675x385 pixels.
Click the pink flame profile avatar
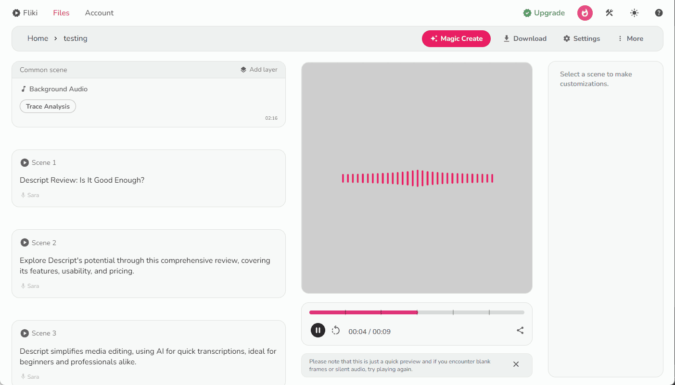point(585,13)
